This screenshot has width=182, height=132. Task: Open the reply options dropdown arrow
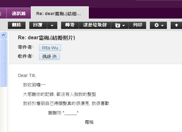52,25
